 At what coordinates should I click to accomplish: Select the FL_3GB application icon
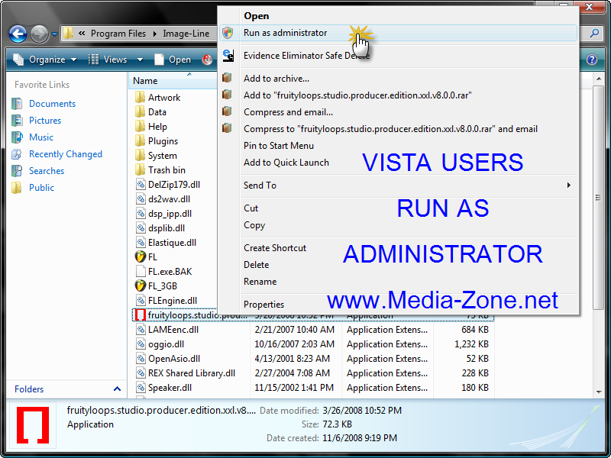pyautogui.click(x=141, y=285)
